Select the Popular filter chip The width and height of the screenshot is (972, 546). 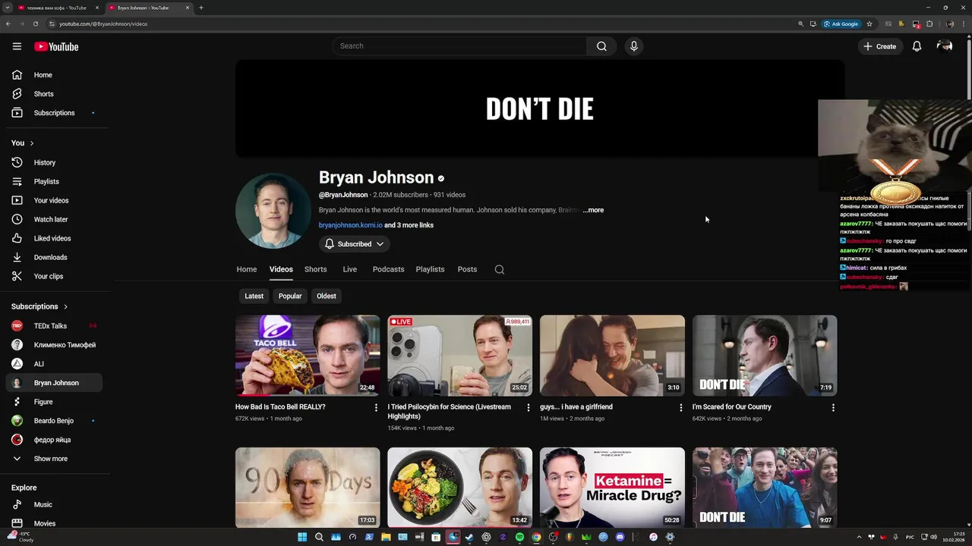point(290,296)
